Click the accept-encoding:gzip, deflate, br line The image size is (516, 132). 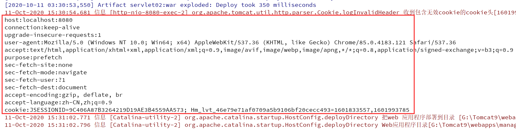64,95
